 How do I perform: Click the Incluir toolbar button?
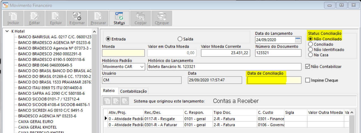pos(13,19)
